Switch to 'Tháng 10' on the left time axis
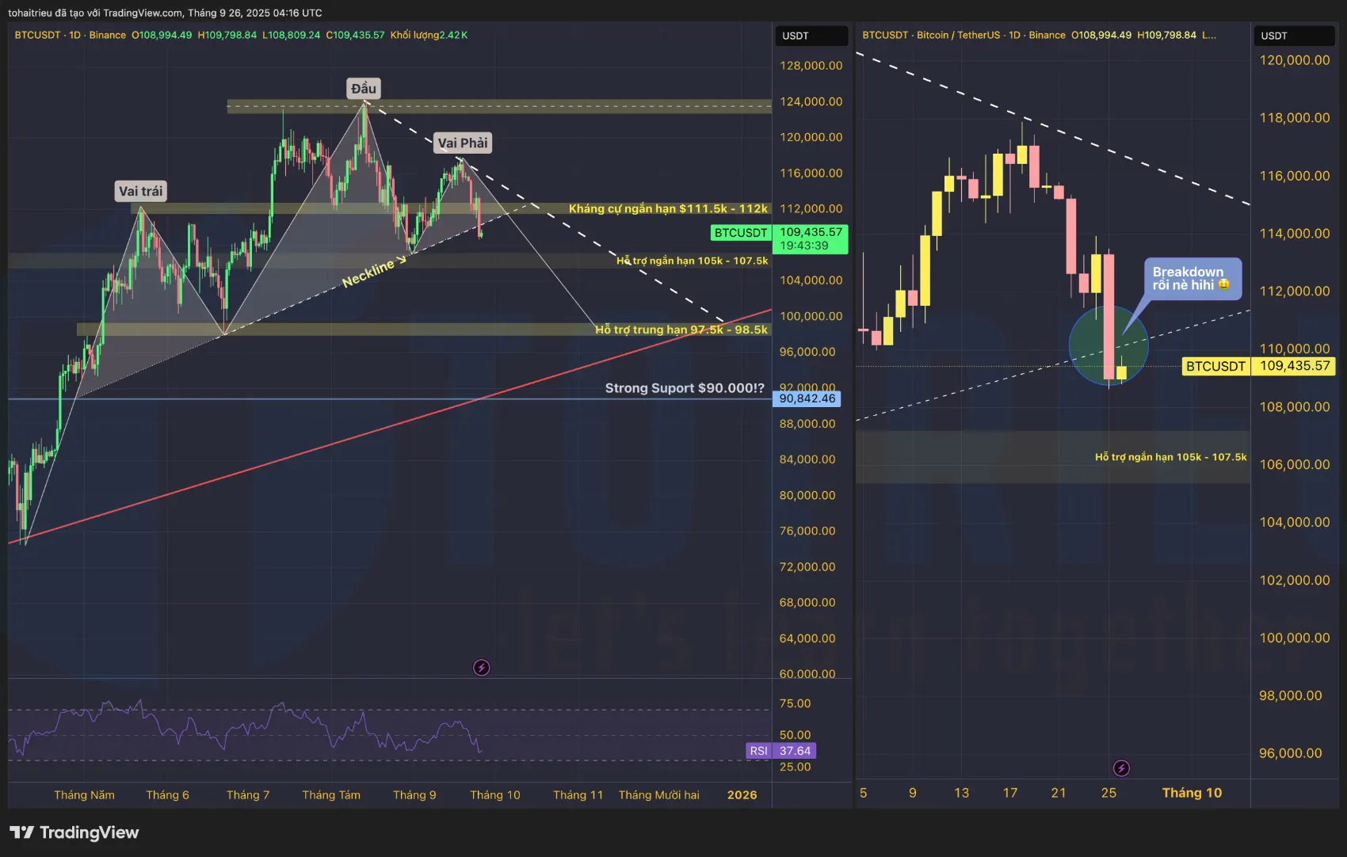Screen dimensions: 1347x857 click(495, 794)
